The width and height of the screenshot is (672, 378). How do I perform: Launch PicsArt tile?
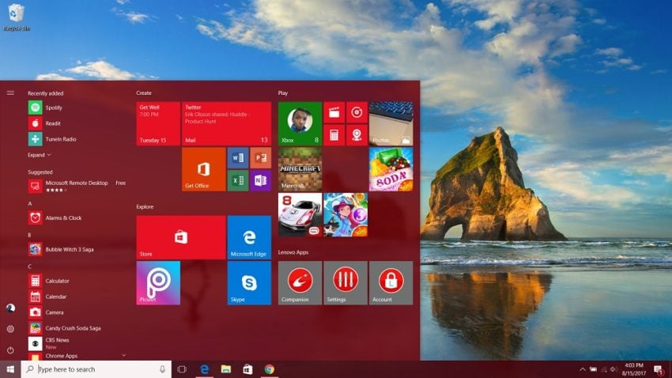coord(158,283)
